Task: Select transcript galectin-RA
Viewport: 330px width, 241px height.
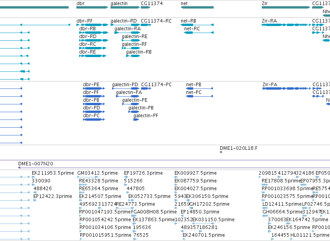Action: tap(127, 33)
